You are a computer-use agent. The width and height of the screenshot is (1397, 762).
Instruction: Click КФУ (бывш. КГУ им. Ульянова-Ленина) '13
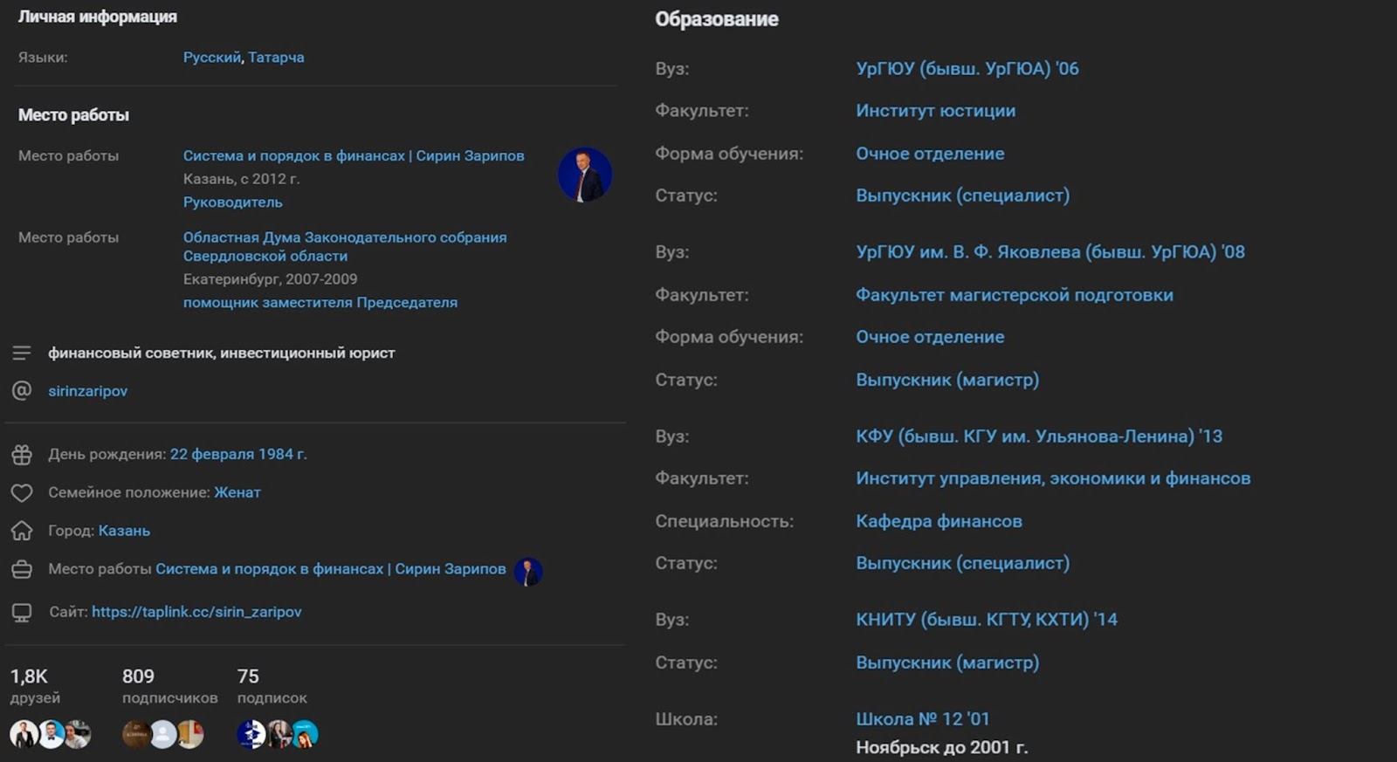coord(1038,436)
